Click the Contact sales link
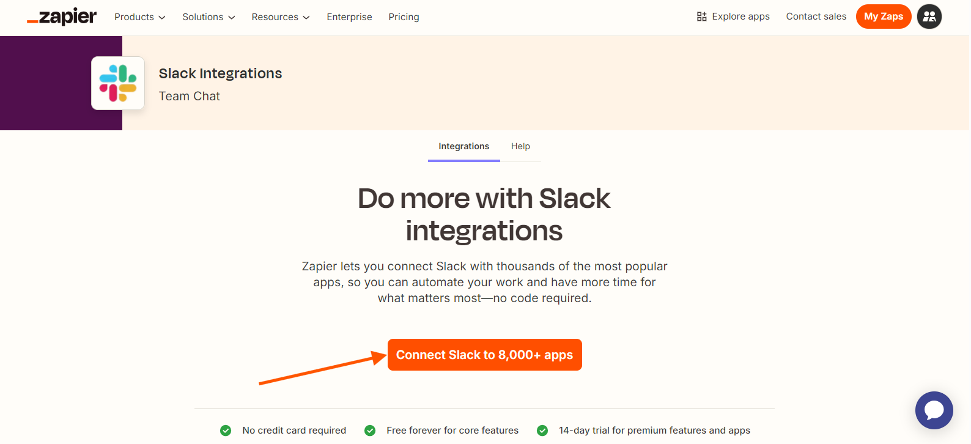The width and height of the screenshot is (971, 444). coord(816,17)
